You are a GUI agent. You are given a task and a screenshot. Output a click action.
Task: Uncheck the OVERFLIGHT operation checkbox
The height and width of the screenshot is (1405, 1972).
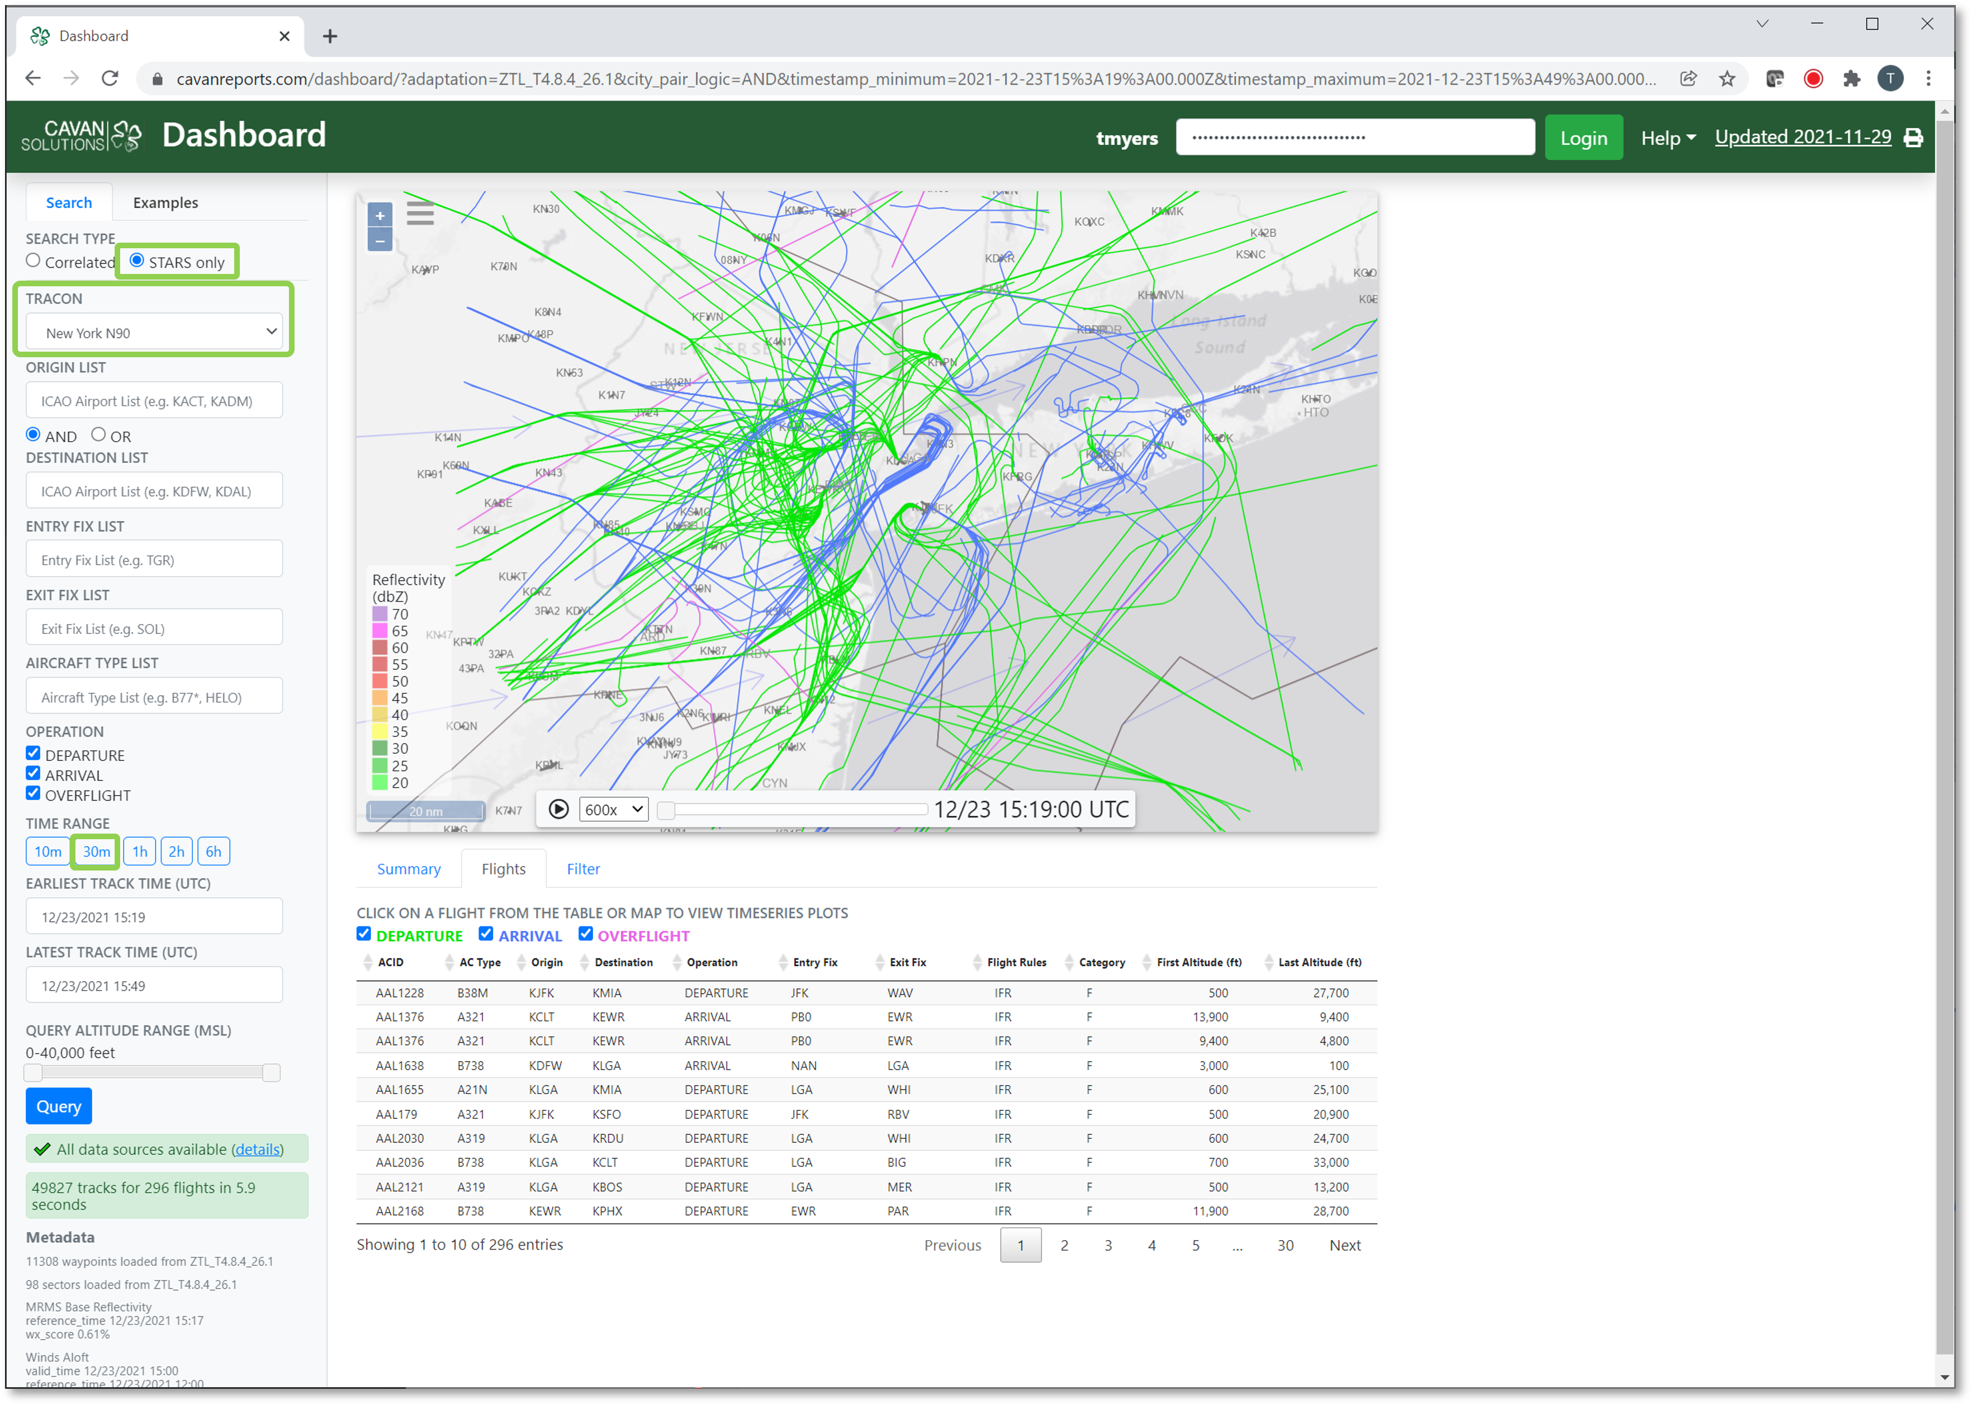34,793
